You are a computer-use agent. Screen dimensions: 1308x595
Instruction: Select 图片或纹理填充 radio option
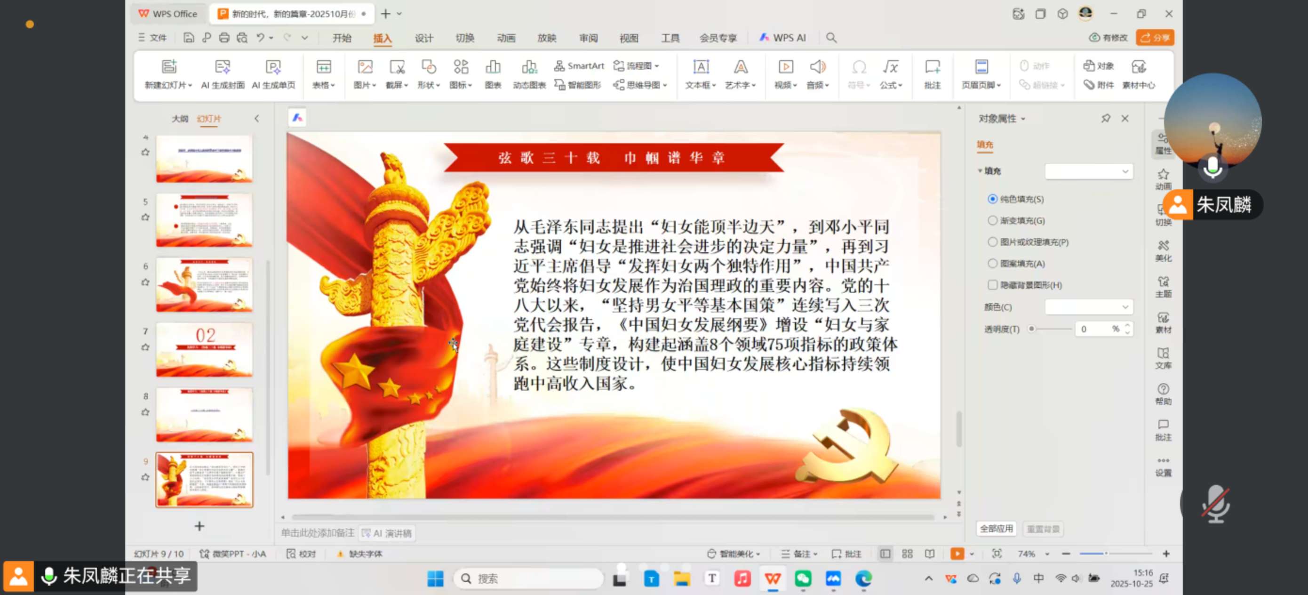coord(992,241)
